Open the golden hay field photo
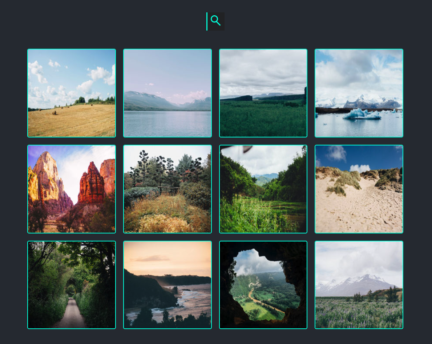The image size is (432, 344). pos(72,93)
